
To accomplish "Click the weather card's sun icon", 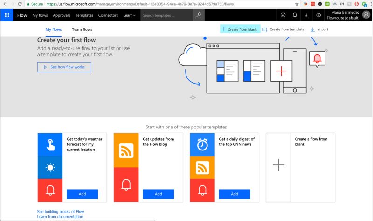I will [50, 168].
